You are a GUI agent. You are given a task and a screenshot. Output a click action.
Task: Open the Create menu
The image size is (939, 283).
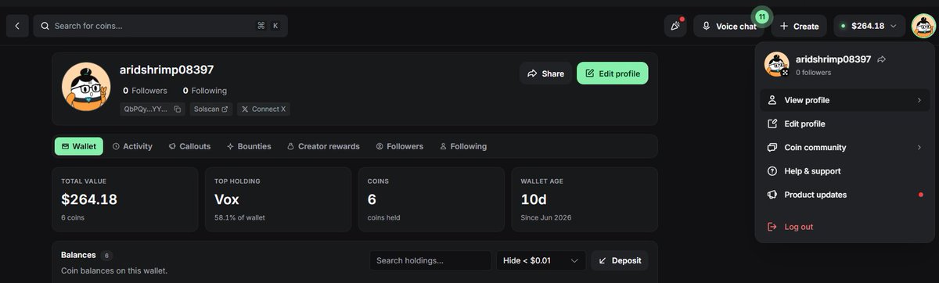pos(799,26)
